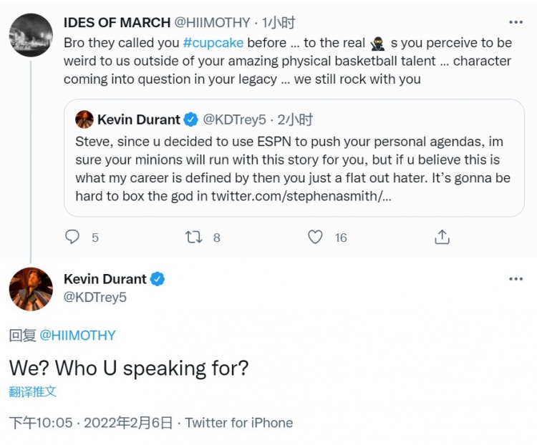Click the retweet icon with count 8
The width and height of the screenshot is (537, 445).
(194, 237)
